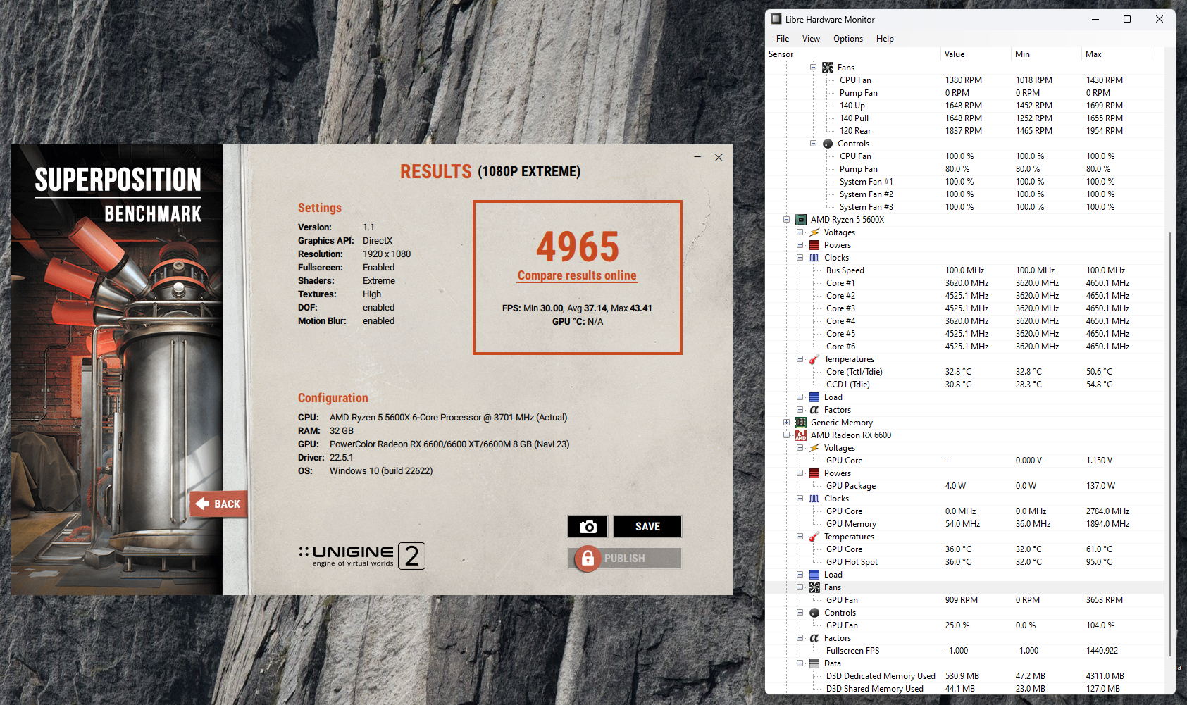Click the lock icon on Publish

click(x=588, y=559)
